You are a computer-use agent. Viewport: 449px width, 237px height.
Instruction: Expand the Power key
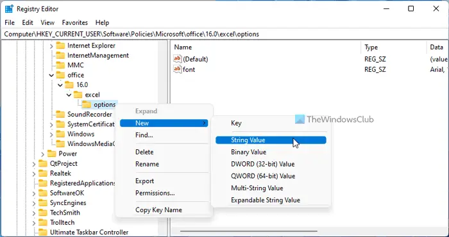pos(43,154)
